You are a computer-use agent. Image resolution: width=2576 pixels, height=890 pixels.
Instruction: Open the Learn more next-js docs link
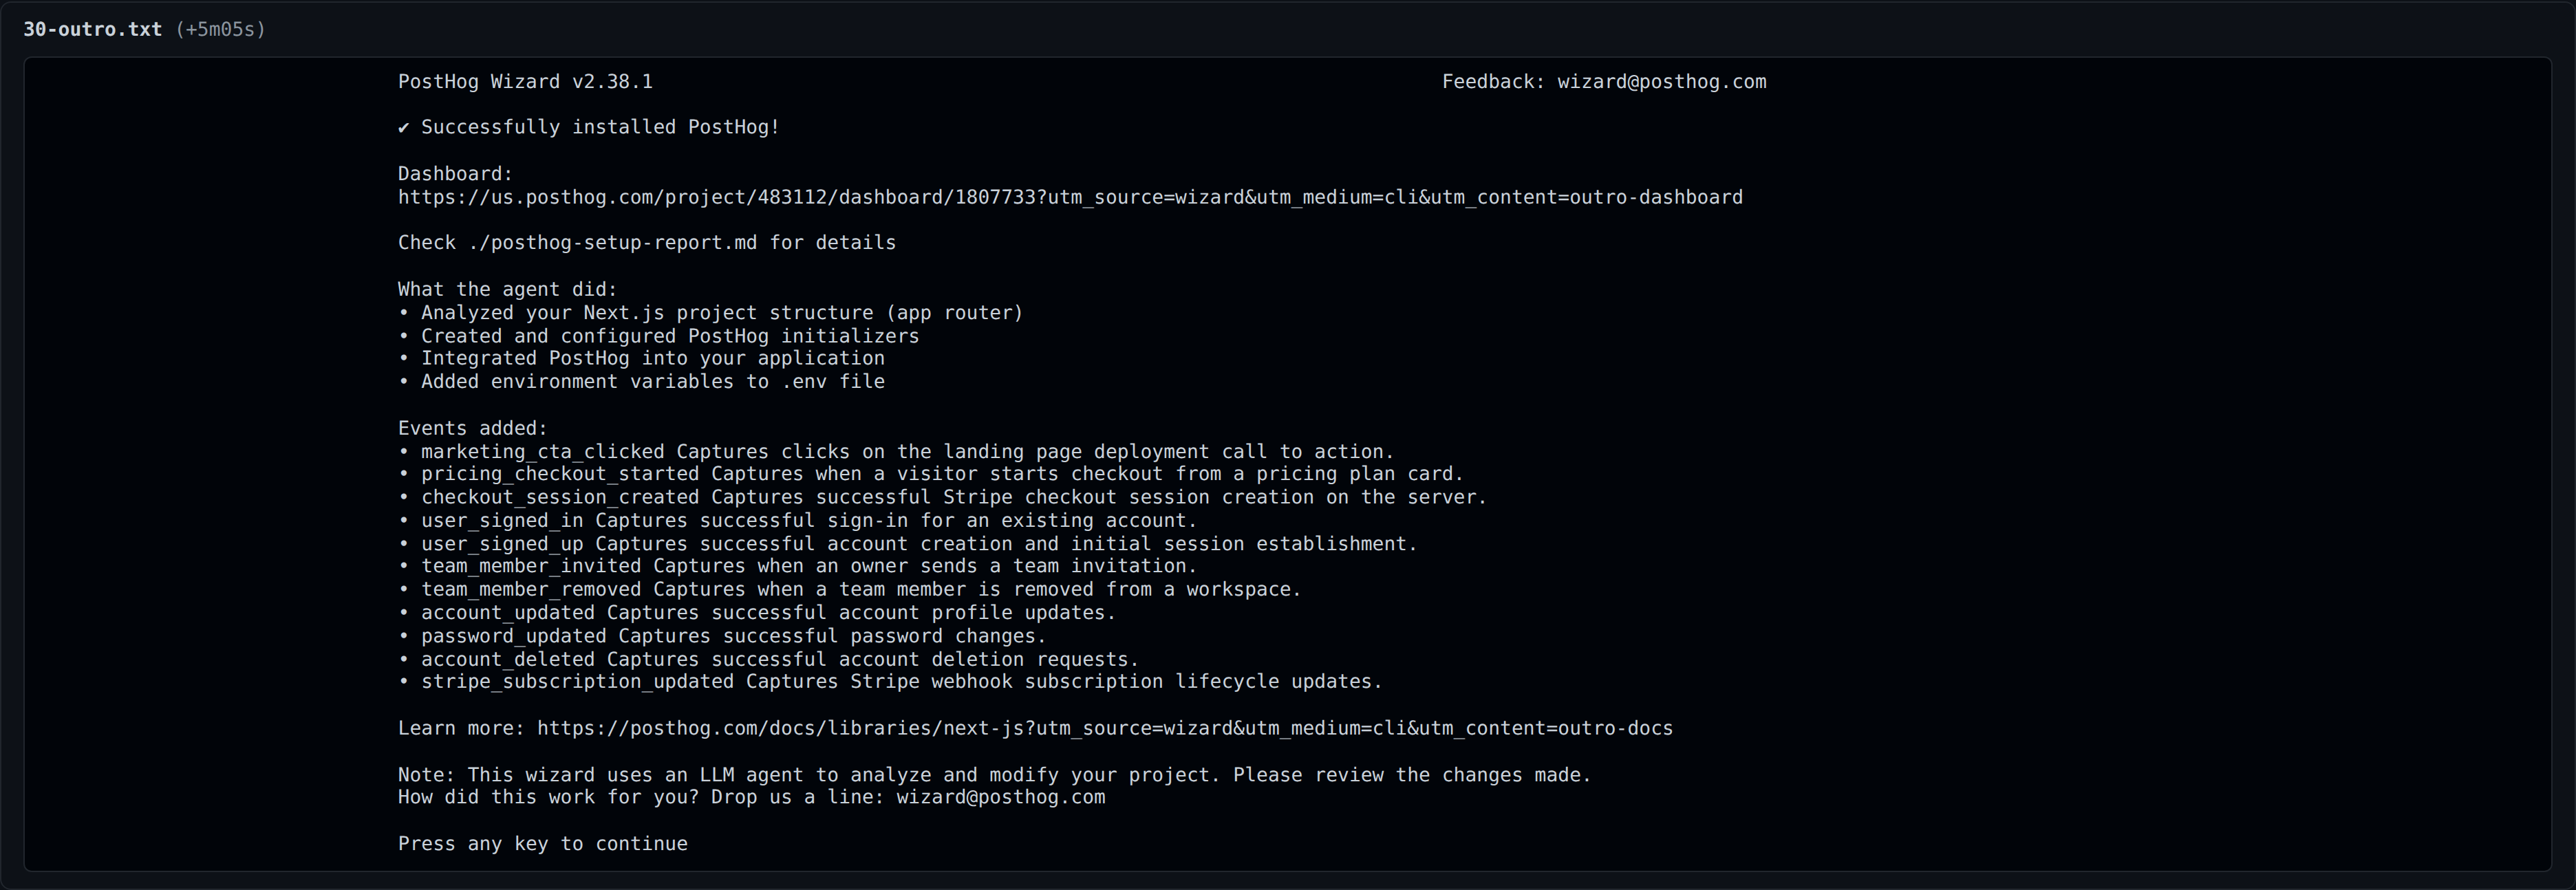(x=1105, y=728)
